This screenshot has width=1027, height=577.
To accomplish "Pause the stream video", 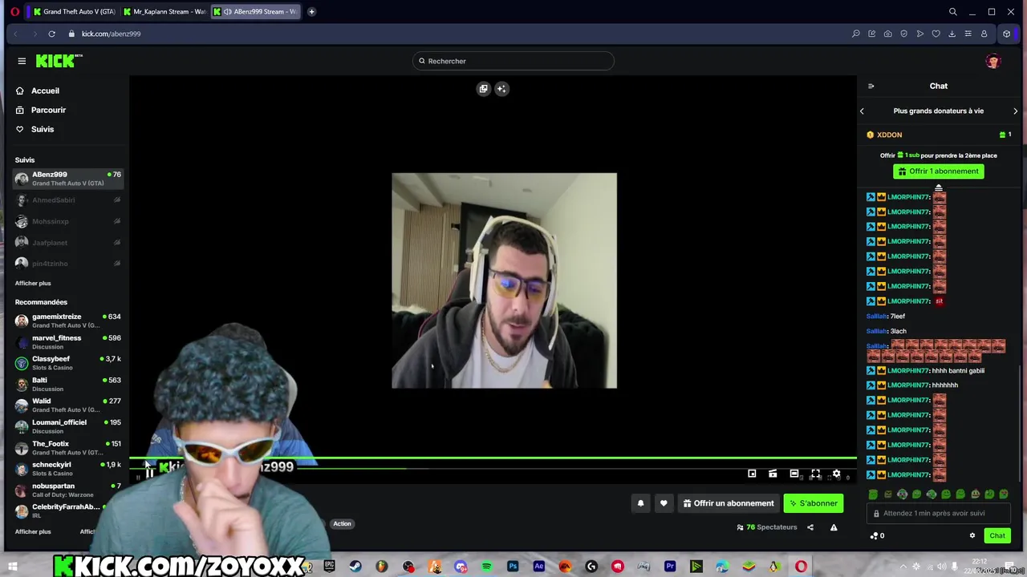I will click(149, 474).
